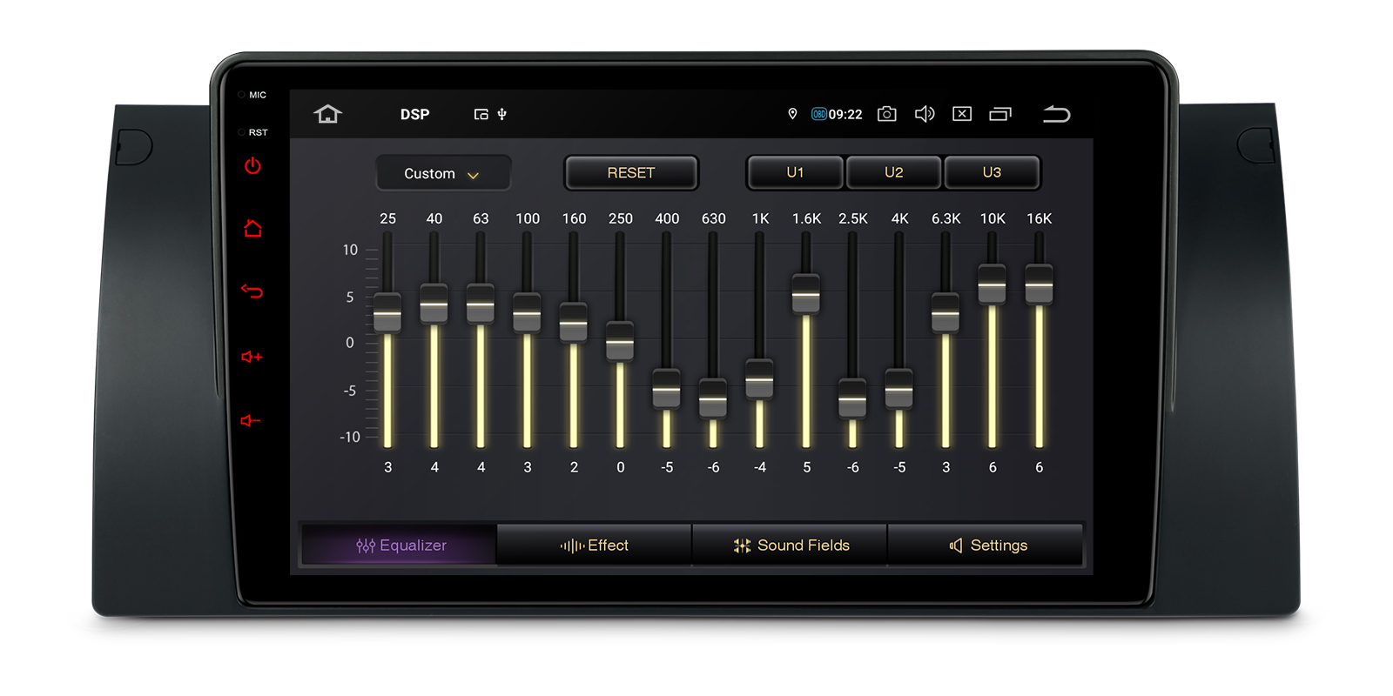Screen dimensions: 1393x696
Task: Open the Custom preset dropdown
Action: pyautogui.click(x=442, y=174)
